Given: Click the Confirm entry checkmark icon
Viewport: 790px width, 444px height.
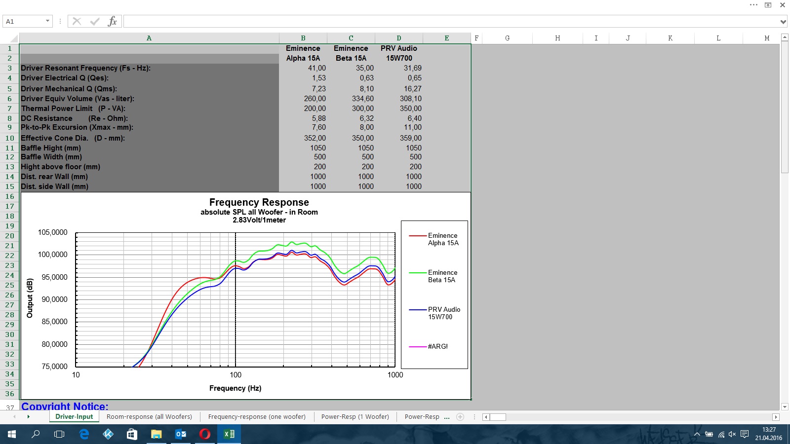Looking at the screenshot, I should pyautogui.click(x=95, y=21).
